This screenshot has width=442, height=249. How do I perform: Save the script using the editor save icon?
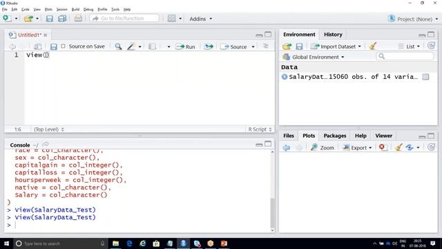(x=54, y=46)
